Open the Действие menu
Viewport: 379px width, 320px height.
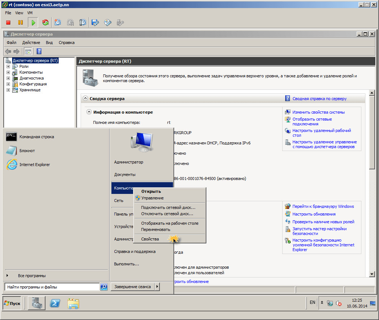pyautogui.click(x=31, y=43)
